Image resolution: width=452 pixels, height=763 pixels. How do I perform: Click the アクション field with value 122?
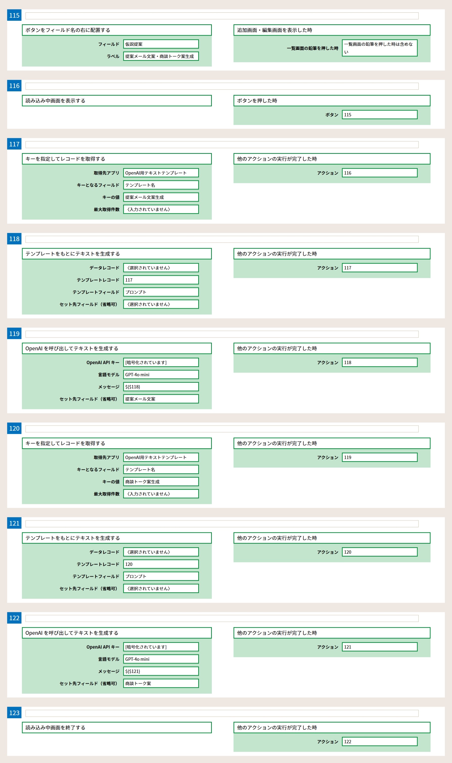click(x=379, y=741)
